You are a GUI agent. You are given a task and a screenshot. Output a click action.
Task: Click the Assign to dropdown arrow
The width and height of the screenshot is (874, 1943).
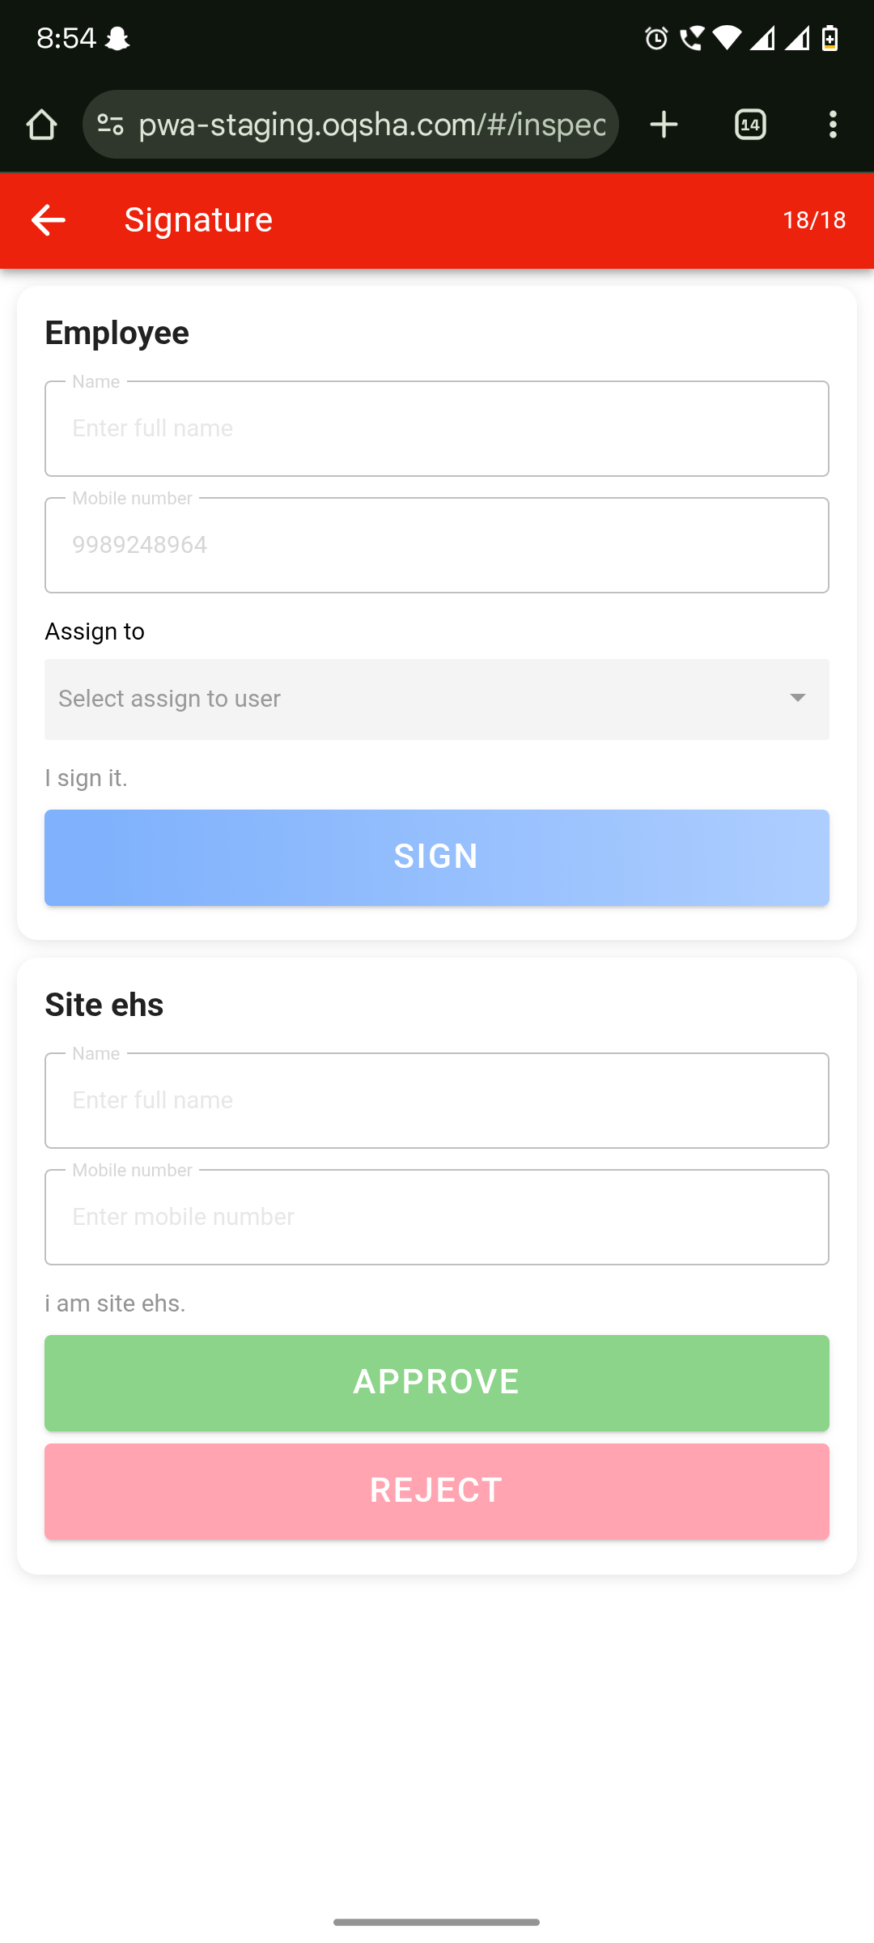797,698
